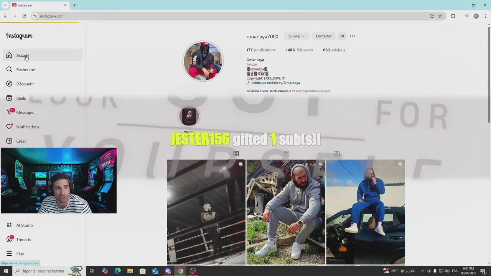
Task: Open Microsoft Store from taskbar
Action: point(143,271)
